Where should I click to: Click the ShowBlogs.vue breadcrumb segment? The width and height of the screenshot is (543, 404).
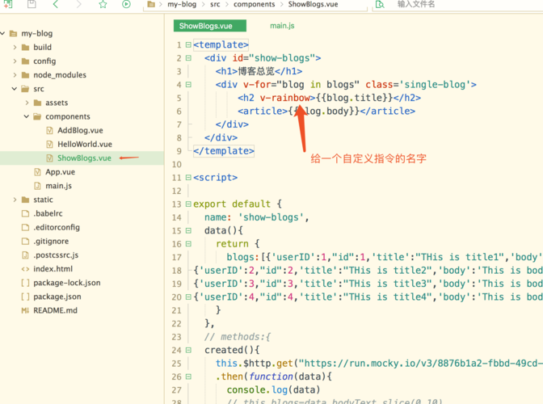coord(313,4)
